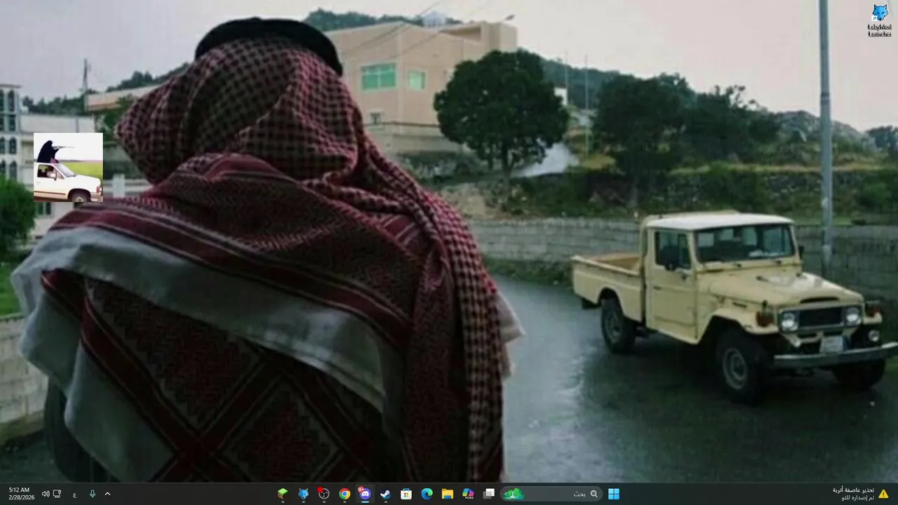Launch Microsoft 365 Copilot from taskbar

point(469,494)
